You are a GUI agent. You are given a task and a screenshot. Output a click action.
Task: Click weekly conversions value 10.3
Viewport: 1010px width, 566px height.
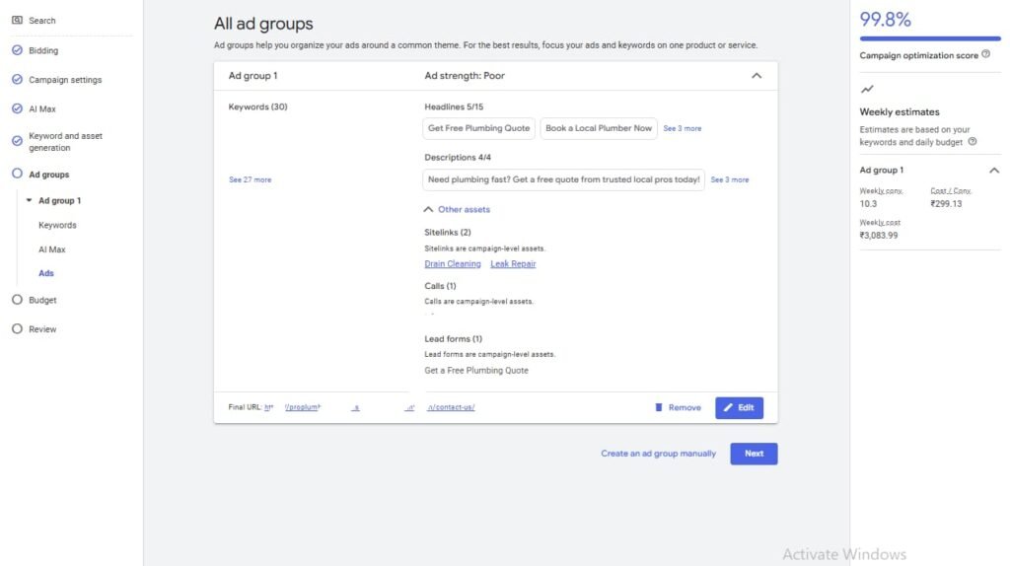click(x=868, y=203)
